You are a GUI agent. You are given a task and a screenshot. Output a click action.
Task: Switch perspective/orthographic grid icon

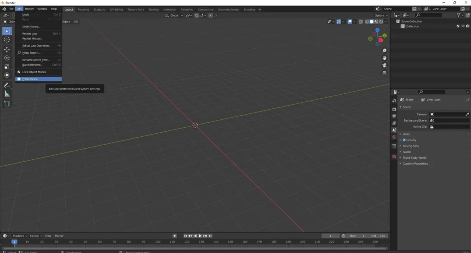coord(384,73)
